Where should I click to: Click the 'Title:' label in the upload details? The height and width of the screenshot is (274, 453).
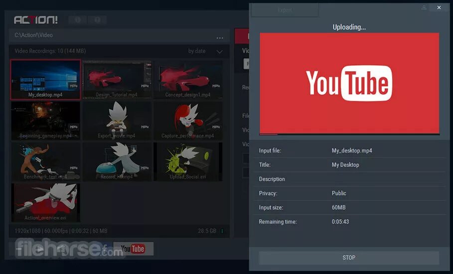(x=265, y=165)
